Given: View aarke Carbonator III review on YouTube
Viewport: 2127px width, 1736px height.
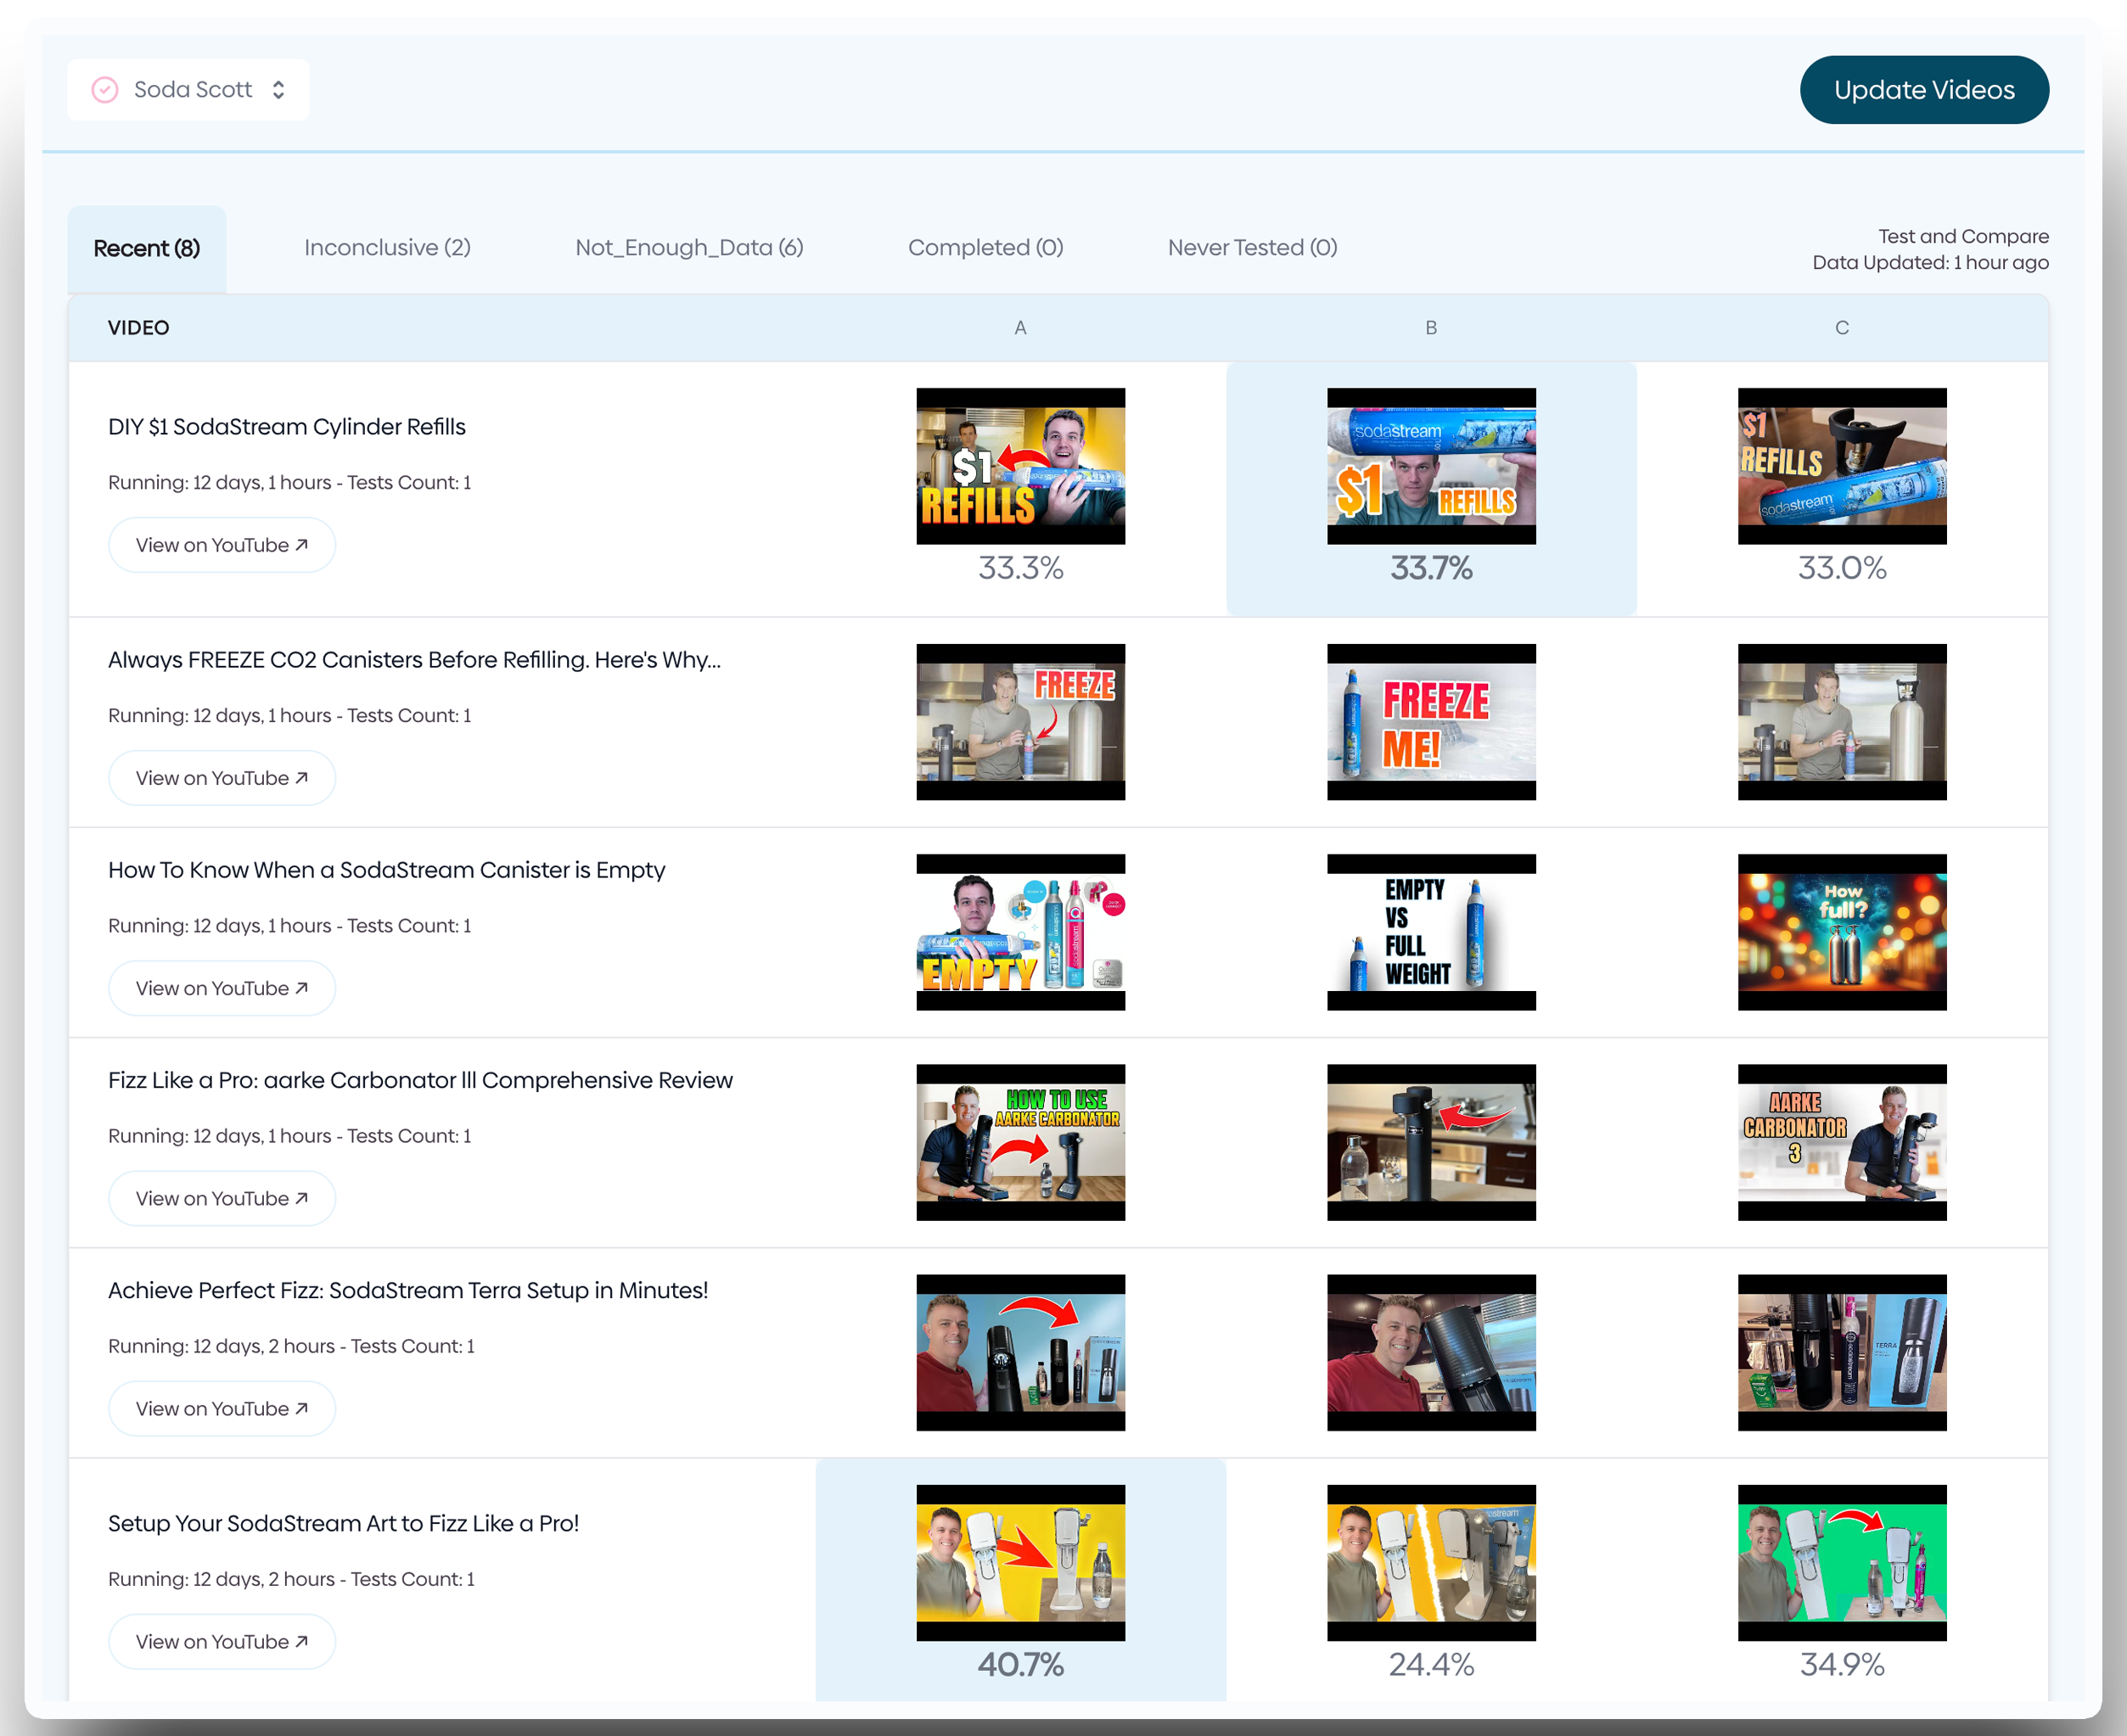Looking at the screenshot, I should point(222,1198).
